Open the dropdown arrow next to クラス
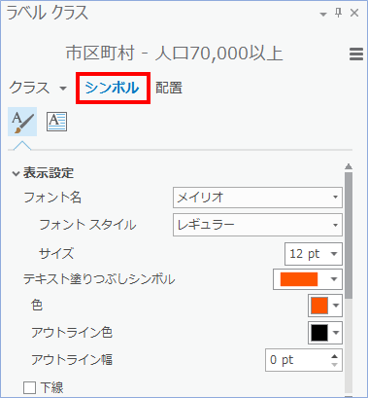This screenshot has width=368, height=398. (63, 89)
